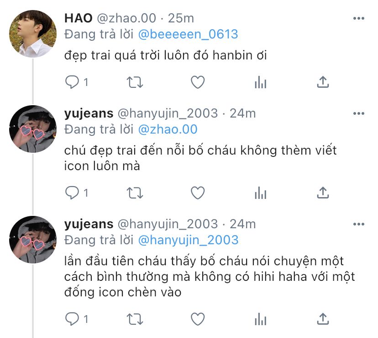View analytics for HAO's tweet
Viewport: 378px width, 338px height.
coord(261,82)
